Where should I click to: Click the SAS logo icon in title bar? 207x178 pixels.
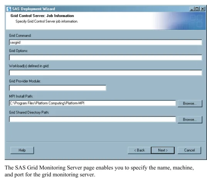(x=9, y=9)
